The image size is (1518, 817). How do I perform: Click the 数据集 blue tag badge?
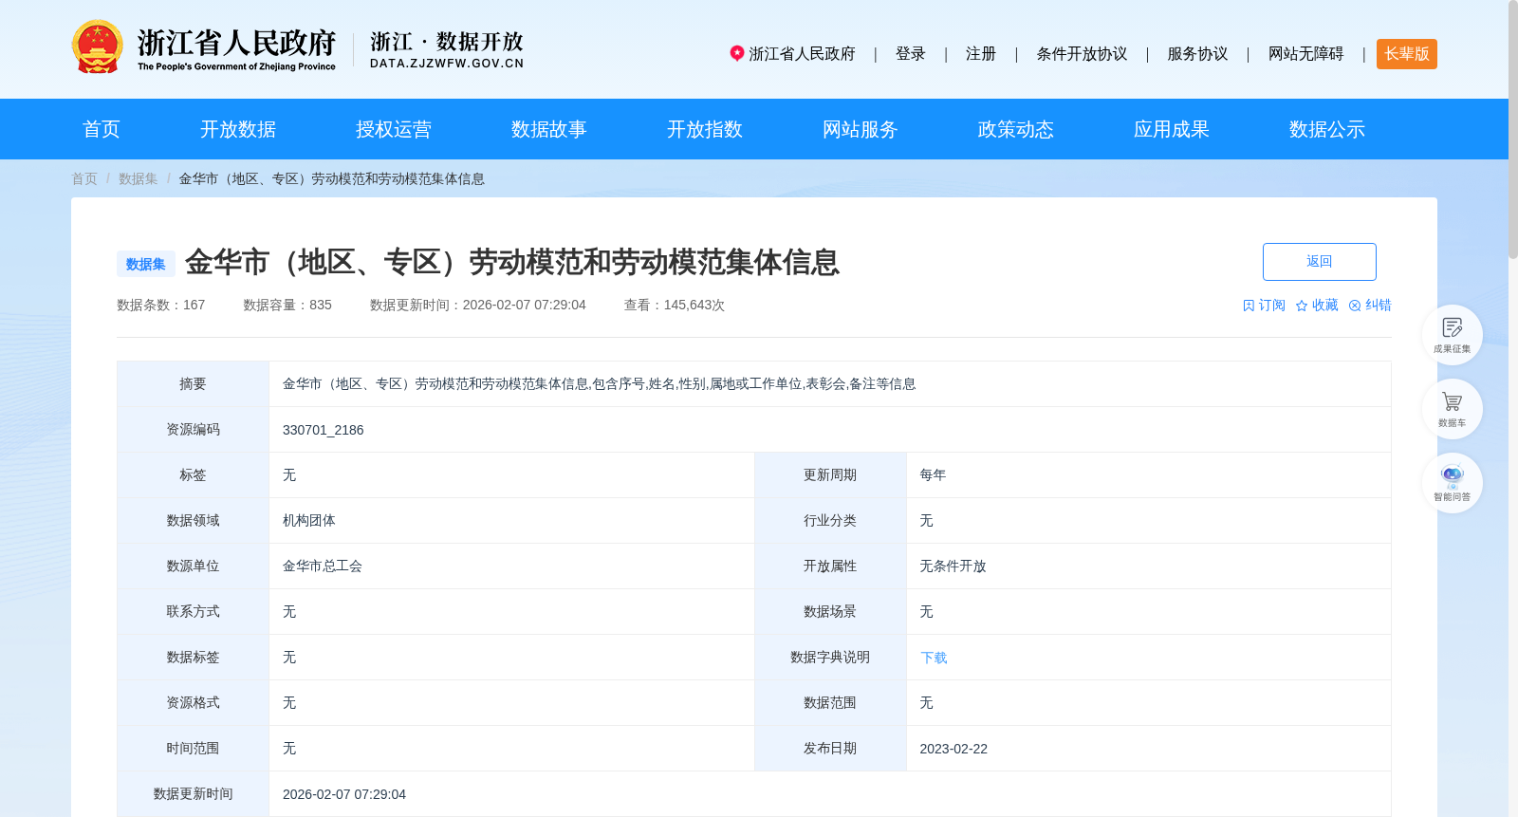click(146, 264)
